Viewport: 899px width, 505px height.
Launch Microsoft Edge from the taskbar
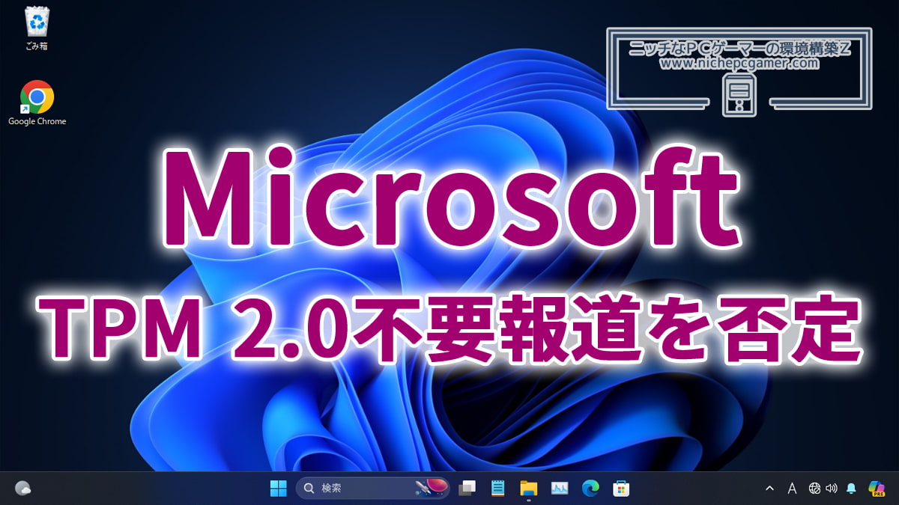tap(590, 489)
